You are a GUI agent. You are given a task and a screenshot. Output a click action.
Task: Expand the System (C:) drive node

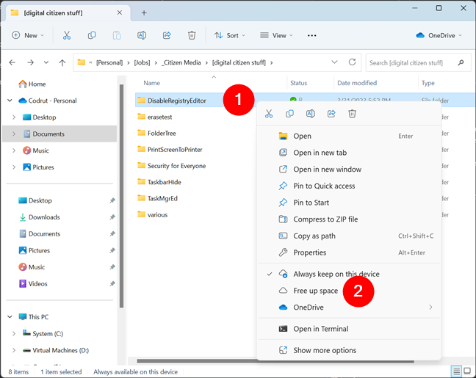(14, 333)
